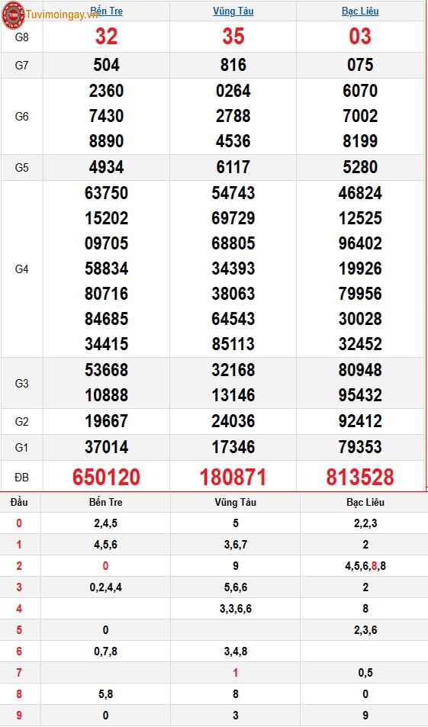Image resolution: width=428 pixels, height=727 pixels.
Task: Select Vũng Tàu G8 result 35
Action: tap(233, 37)
